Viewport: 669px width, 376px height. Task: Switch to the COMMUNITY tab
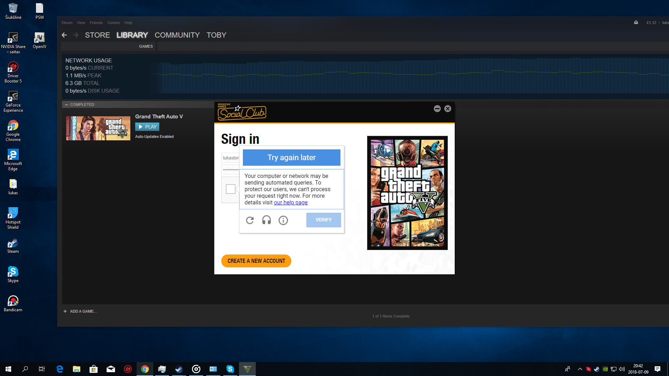pos(177,35)
